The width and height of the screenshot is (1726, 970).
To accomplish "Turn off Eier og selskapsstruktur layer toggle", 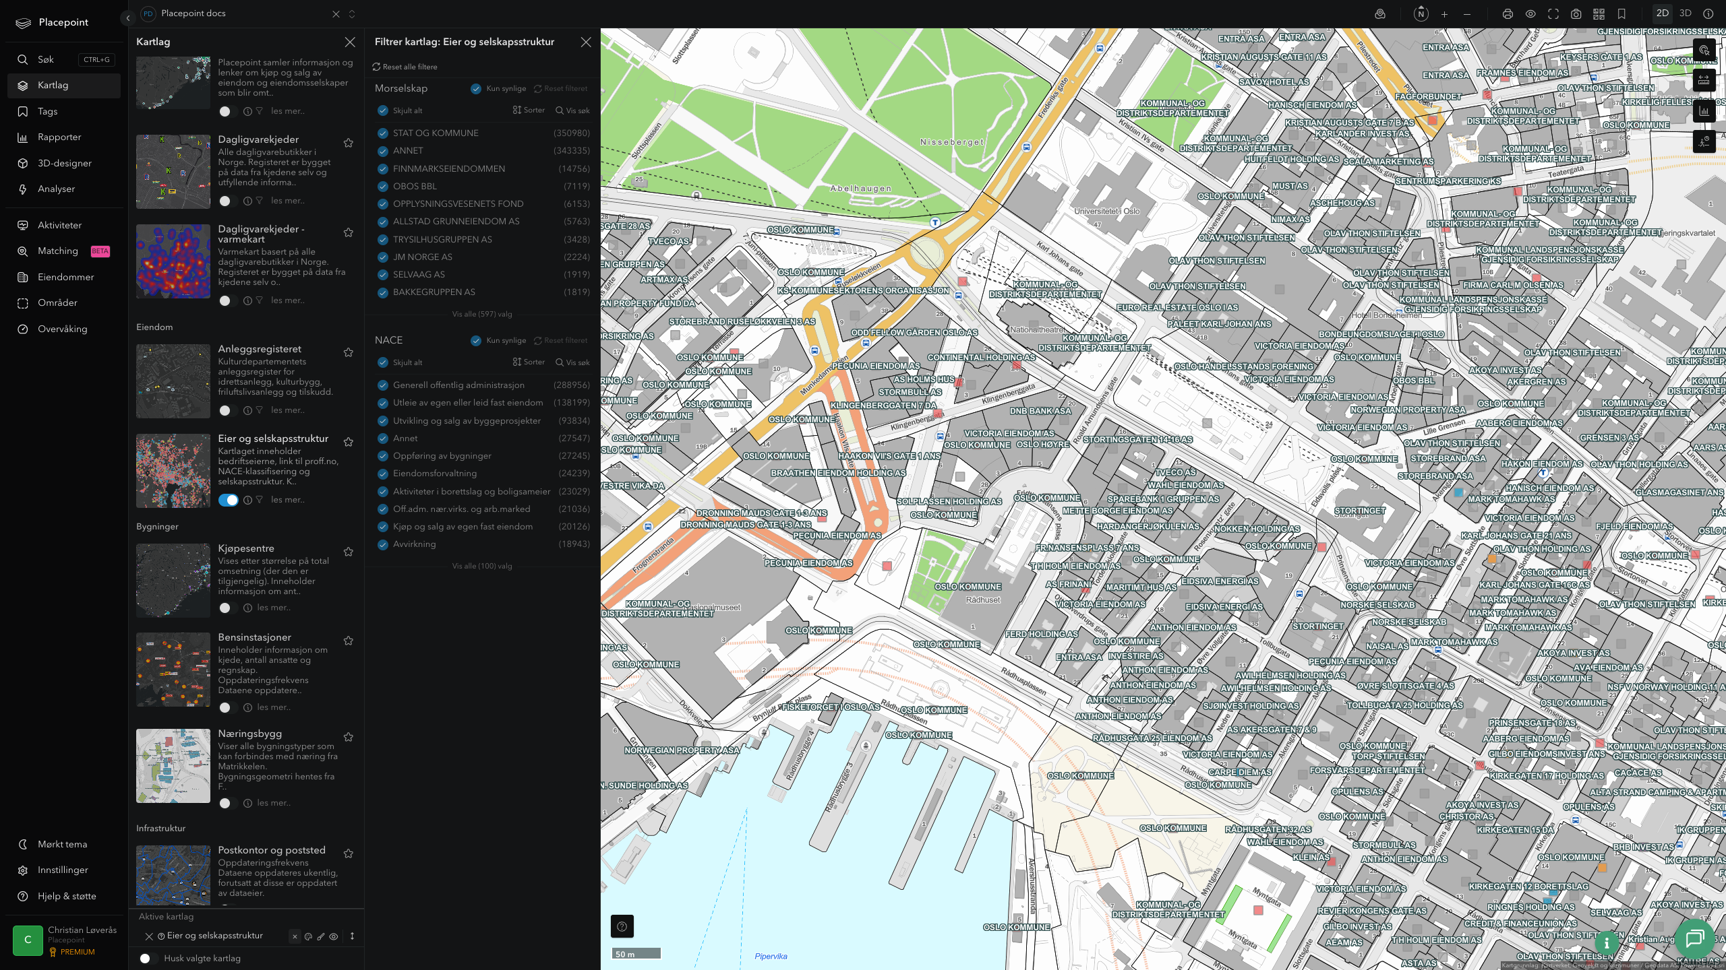I will 228,500.
